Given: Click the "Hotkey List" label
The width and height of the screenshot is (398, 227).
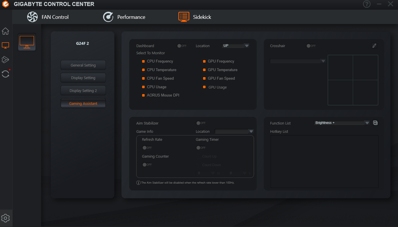Looking at the screenshot, I should point(279,132).
